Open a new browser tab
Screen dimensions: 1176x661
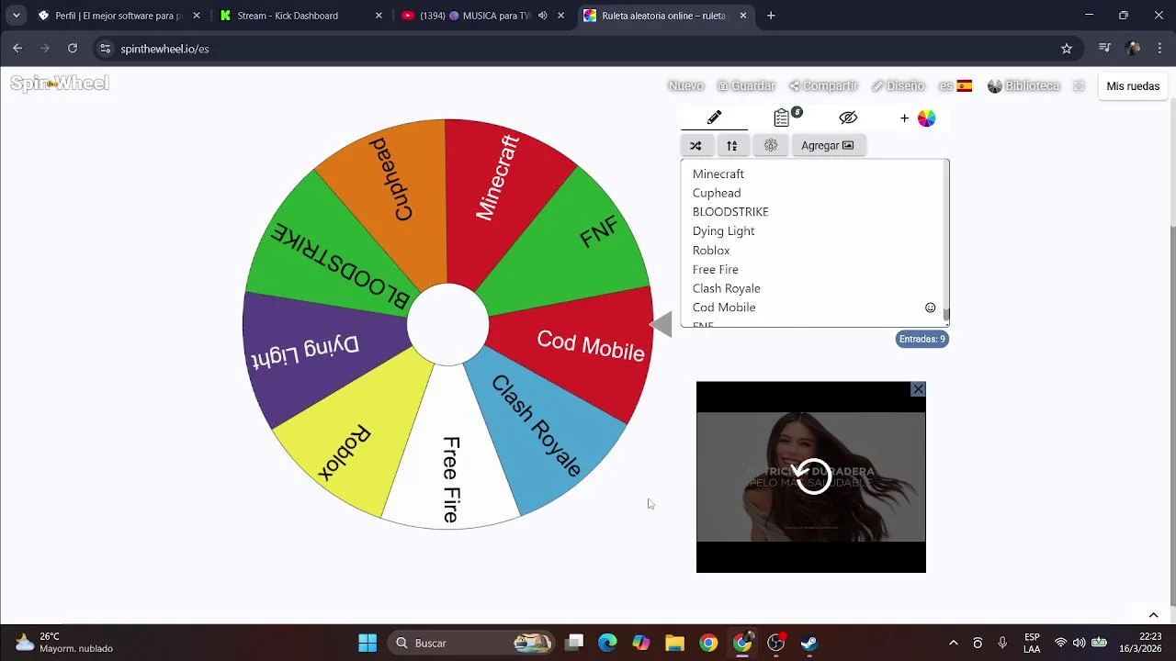pos(771,16)
